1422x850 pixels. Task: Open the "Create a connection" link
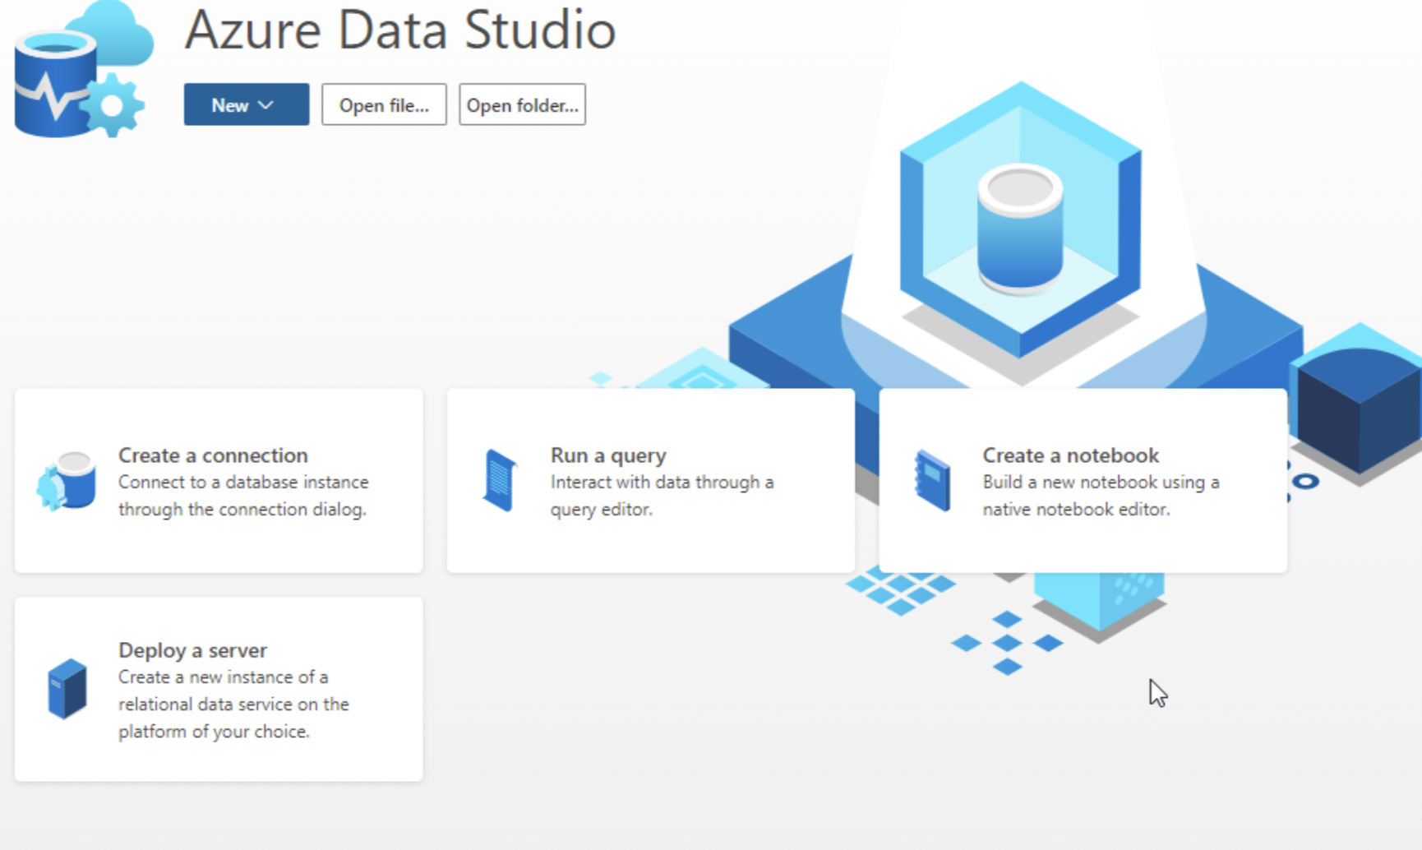point(213,455)
